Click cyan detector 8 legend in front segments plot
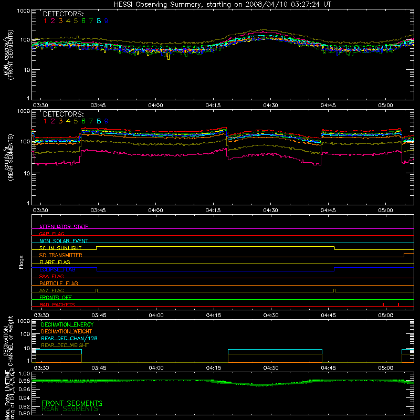The image size is (420, 420). pyautogui.click(x=99, y=20)
